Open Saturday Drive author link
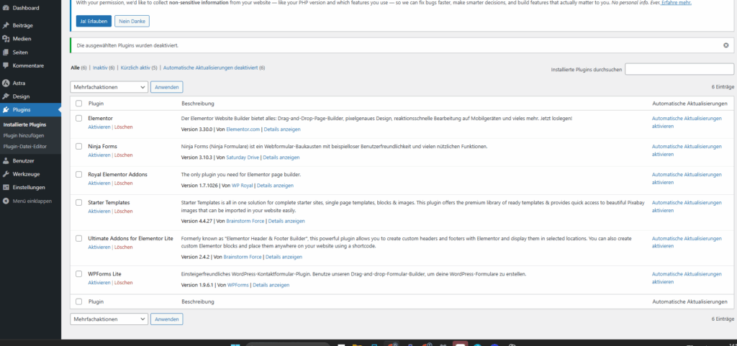737x346 pixels. [243, 158]
